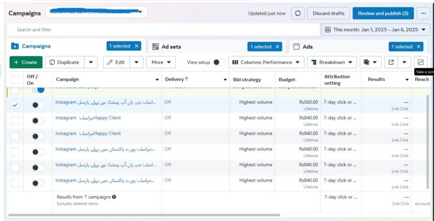The image size is (434, 221).
Task: Open the Results column header dropdown
Action: point(407,79)
